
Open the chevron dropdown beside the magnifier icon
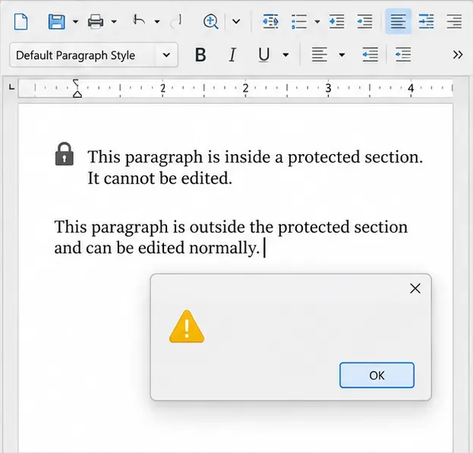coord(236,22)
